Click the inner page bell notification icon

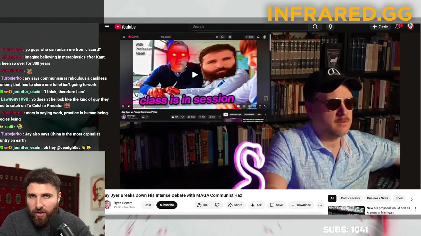click(x=258, y=37)
